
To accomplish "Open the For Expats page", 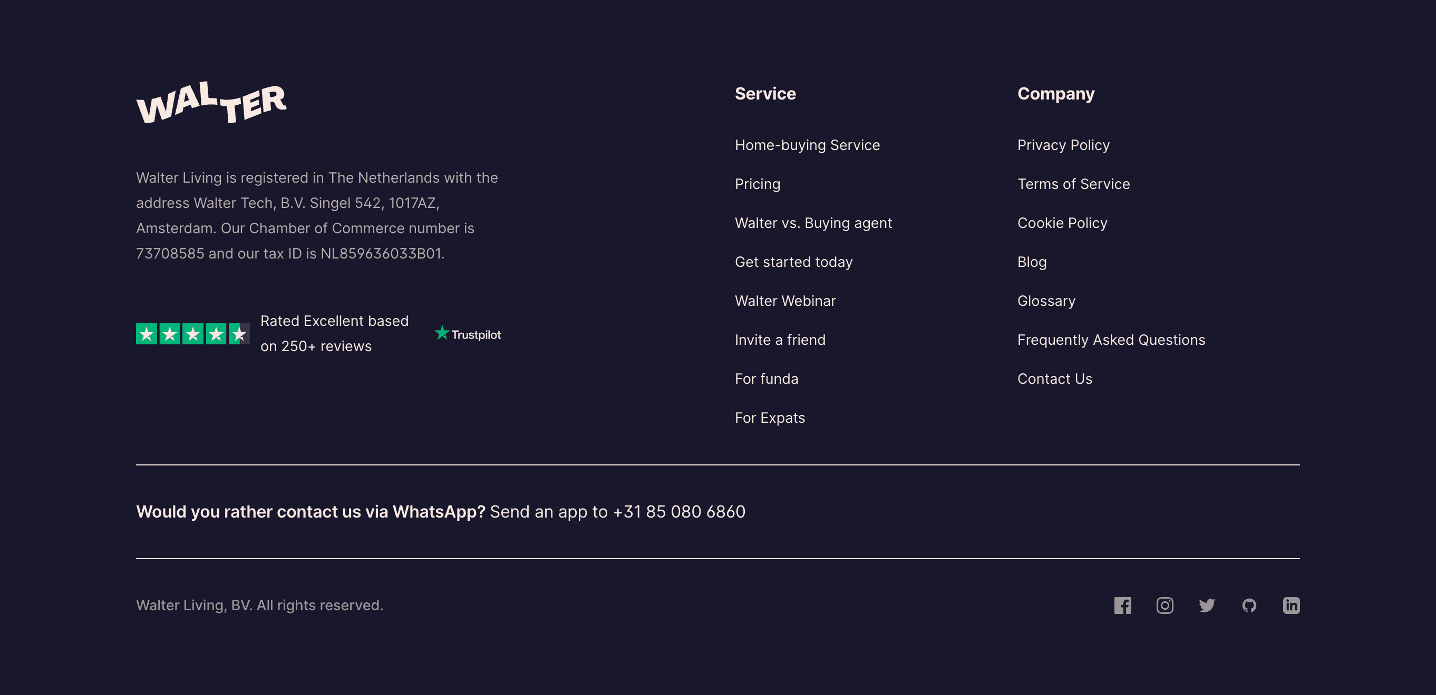I will pyautogui.click(x=769, y=418).
